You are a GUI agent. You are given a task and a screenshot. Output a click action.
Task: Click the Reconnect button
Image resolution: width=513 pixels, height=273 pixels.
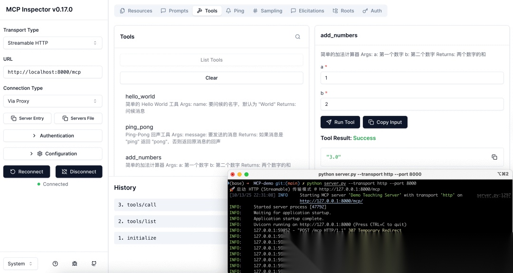pos(27,172)
